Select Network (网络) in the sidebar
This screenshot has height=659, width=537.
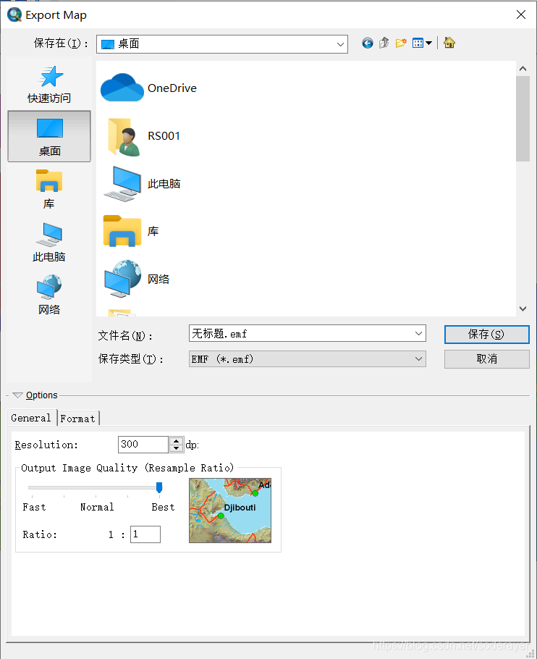49,295
